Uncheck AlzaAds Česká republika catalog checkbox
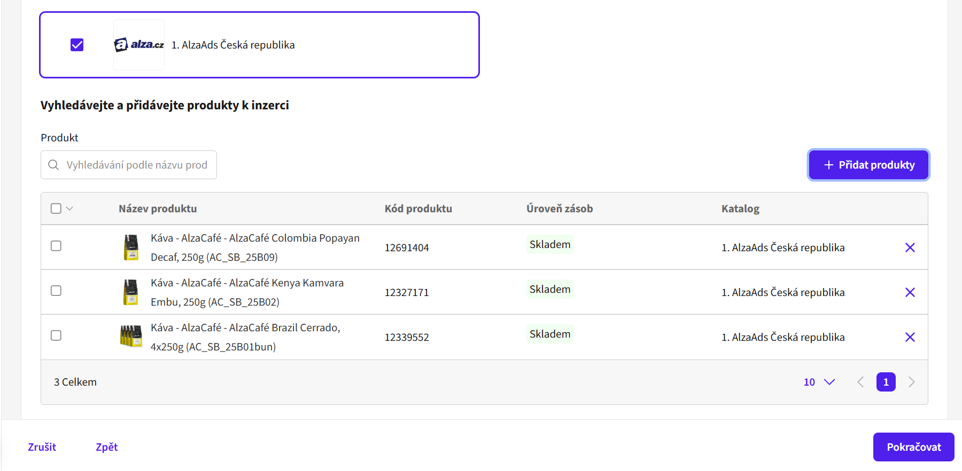 coord(77,45)
